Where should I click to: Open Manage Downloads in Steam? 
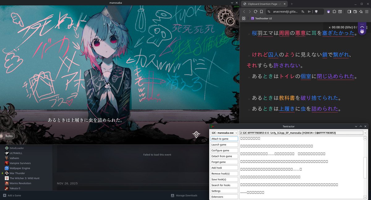click(x=184, y=195)
